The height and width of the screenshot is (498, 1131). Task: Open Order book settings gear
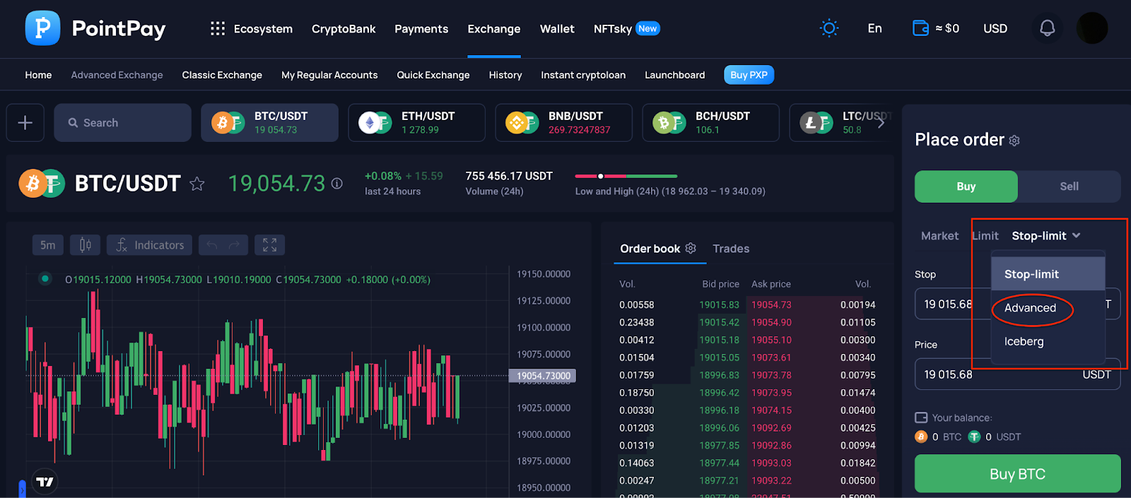691,248
